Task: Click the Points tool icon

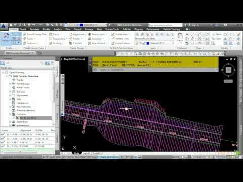Action: pos(25,39)
